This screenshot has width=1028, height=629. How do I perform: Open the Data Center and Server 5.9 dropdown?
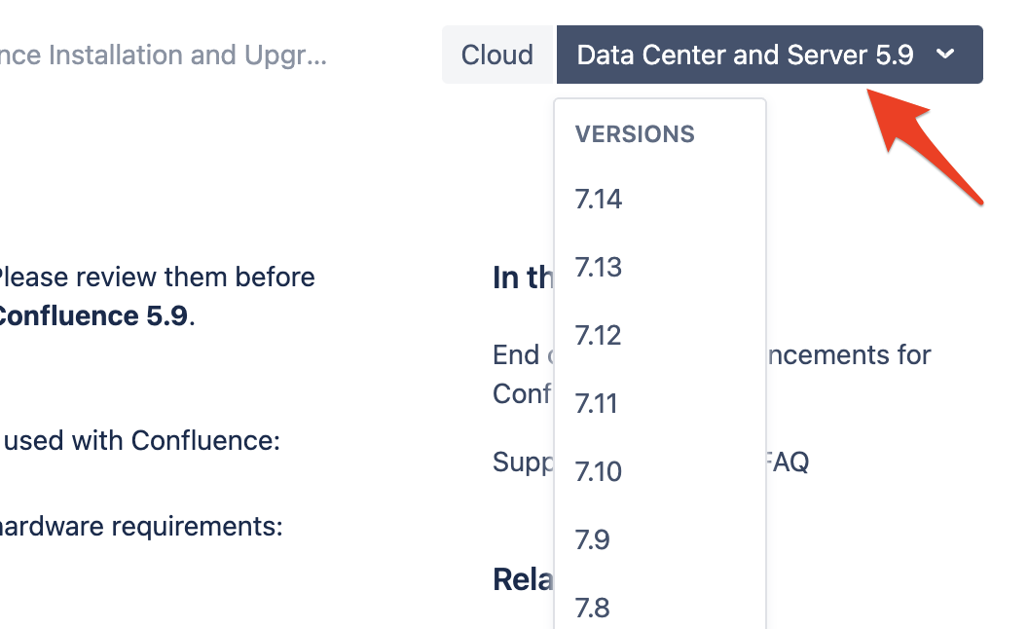769,55
